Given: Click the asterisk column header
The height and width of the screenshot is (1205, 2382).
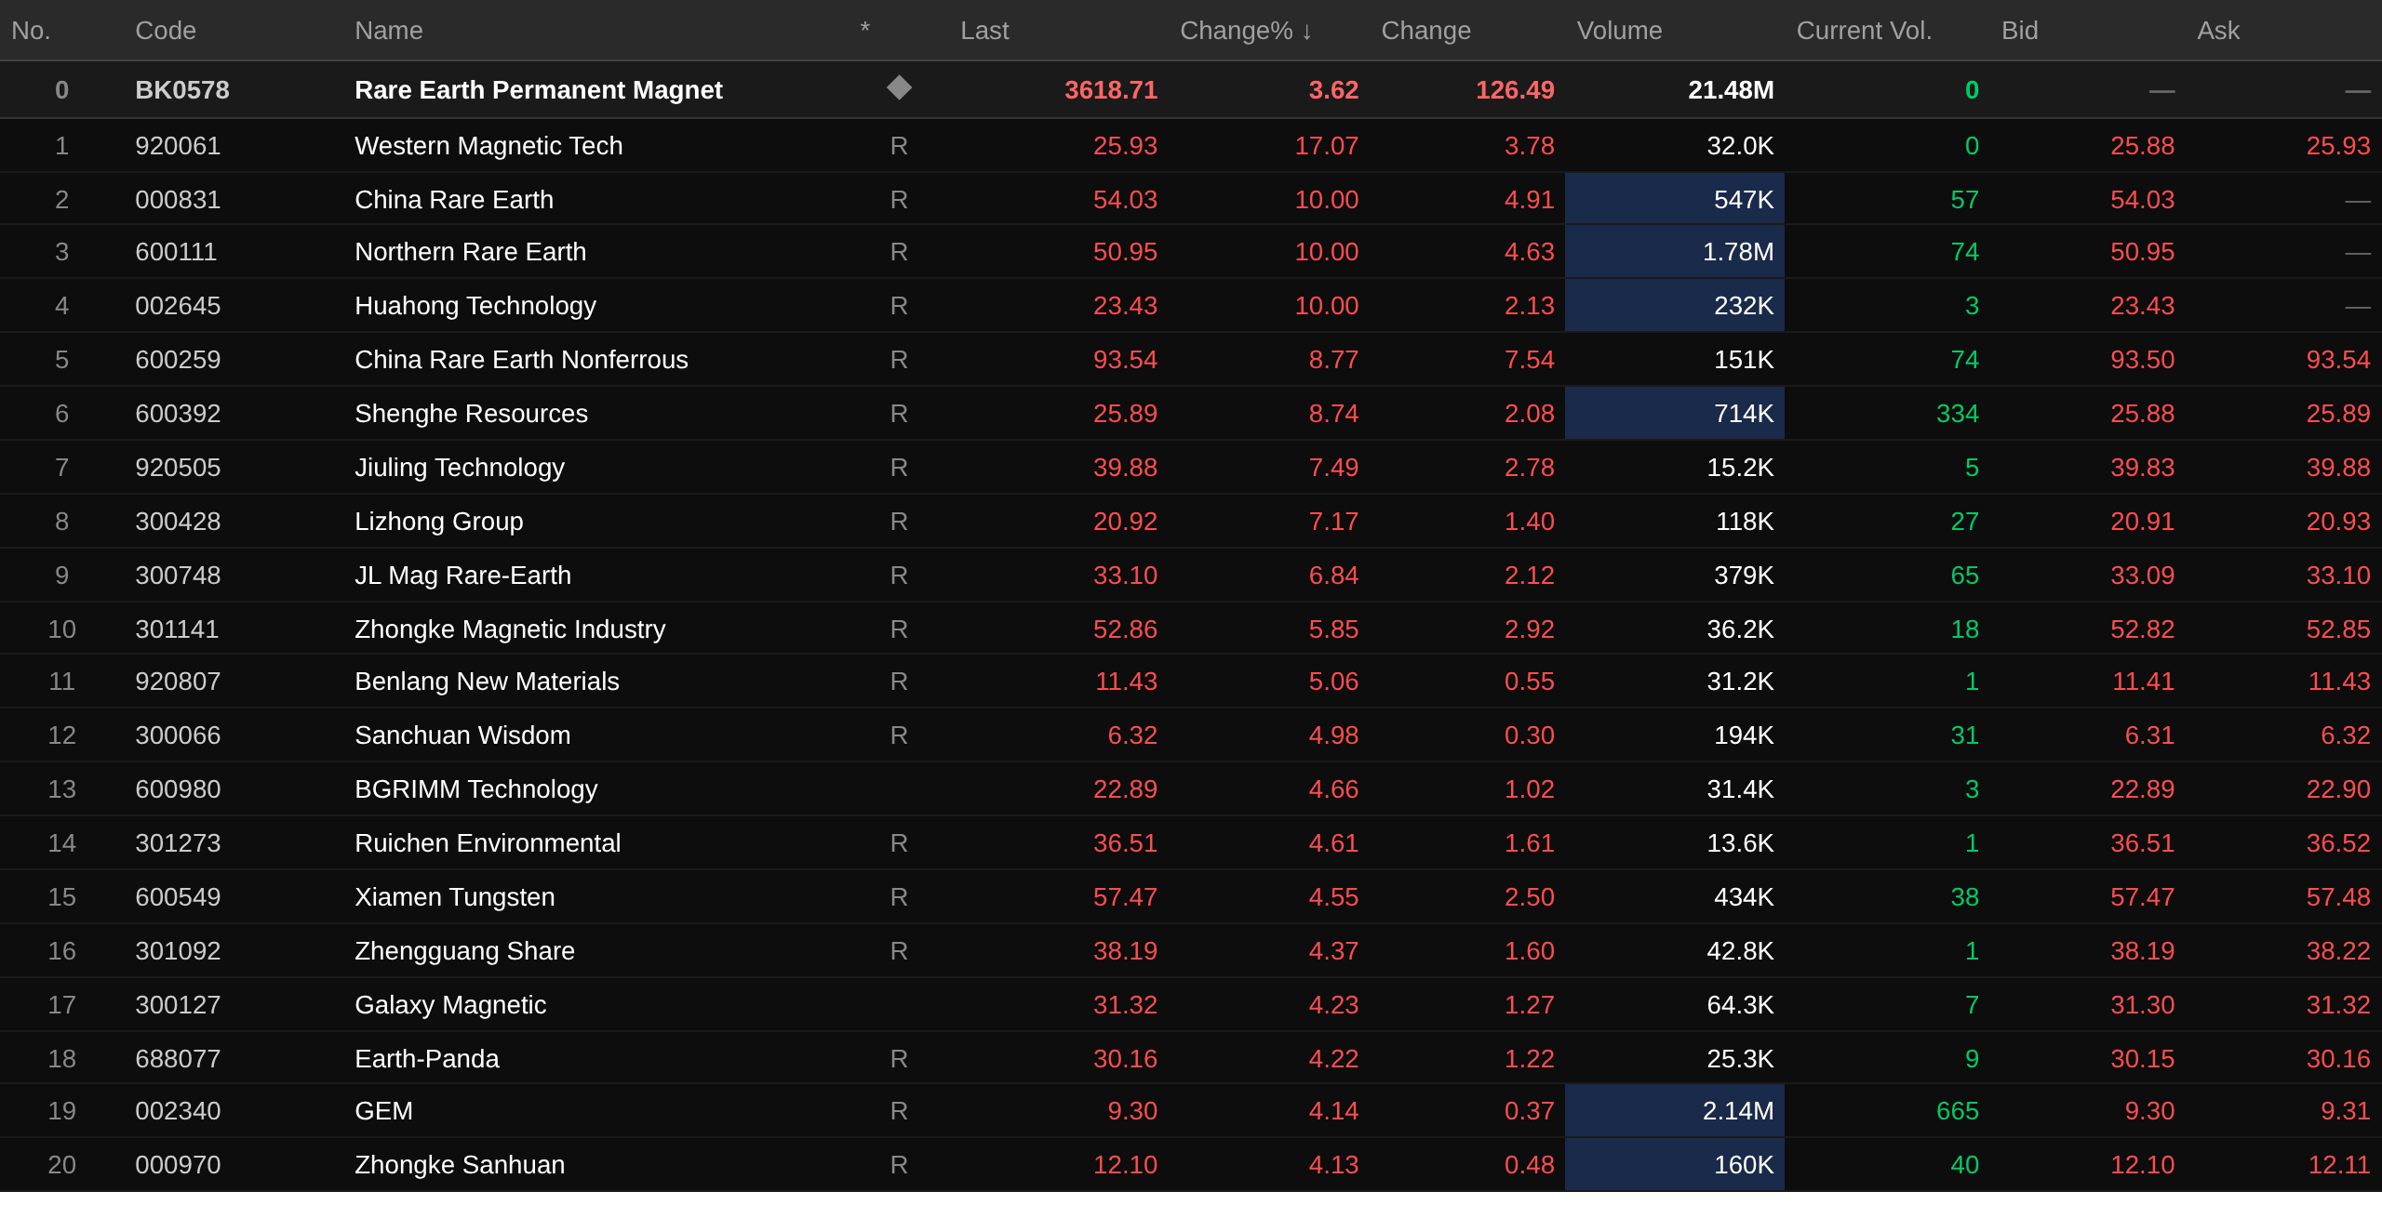Looking at the screenshot, I should tap(864, 30).
